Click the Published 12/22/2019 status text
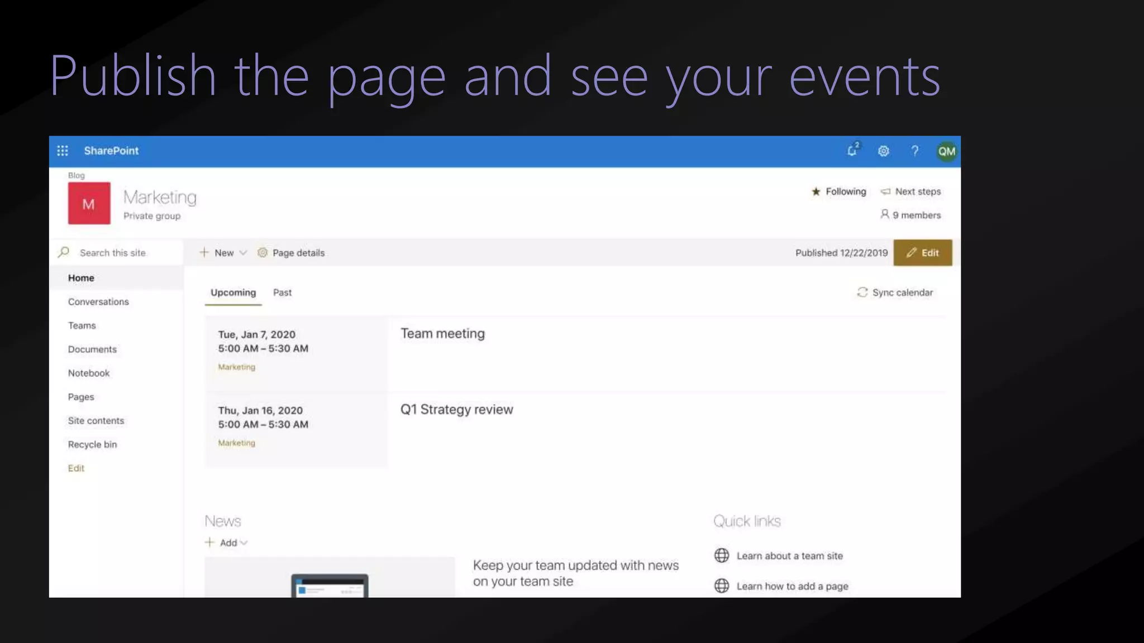 841,253
